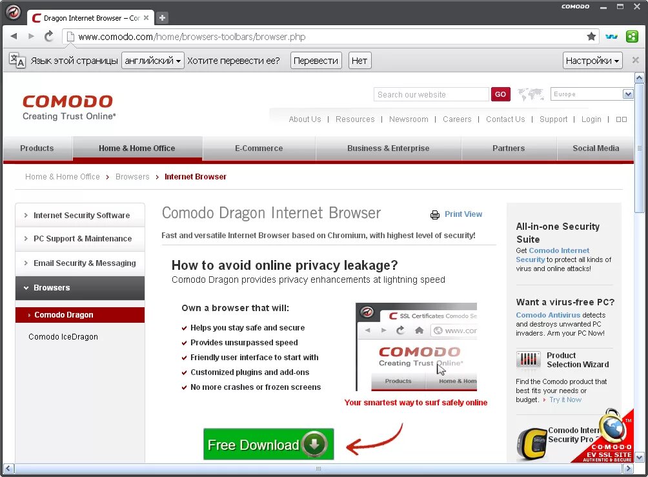Click the blue wave toolbar extension icon

click(x=611, y=36)
